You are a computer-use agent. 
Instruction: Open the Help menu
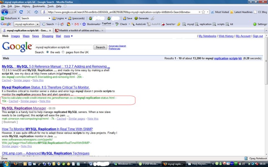(x=59, y=6)
